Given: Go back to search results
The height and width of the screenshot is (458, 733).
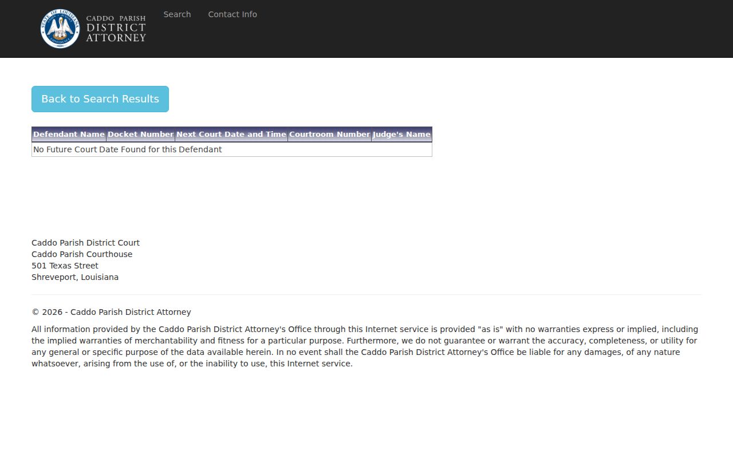Looking at the screenshot, I should [x=100, y=99].
